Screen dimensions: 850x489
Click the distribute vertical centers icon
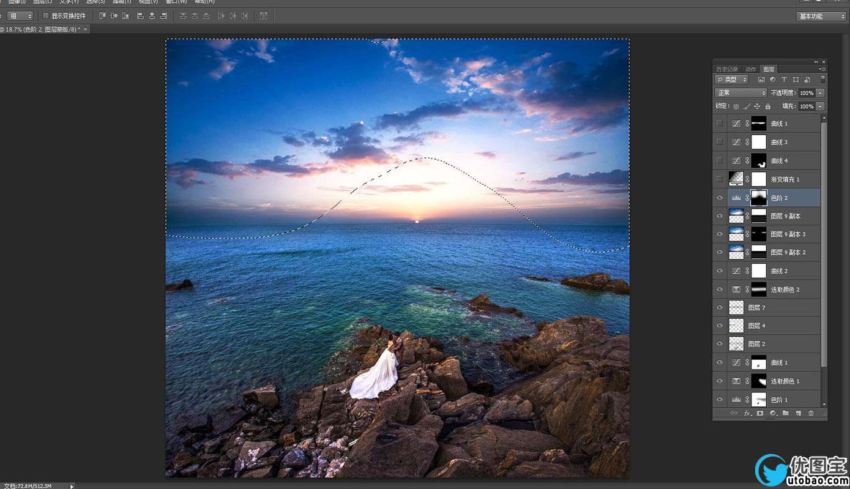tap(195, 16)
